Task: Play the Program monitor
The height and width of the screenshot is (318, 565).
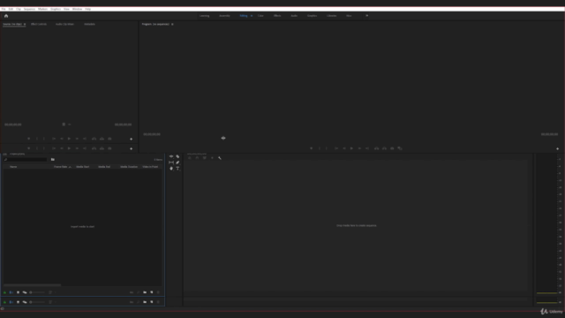Action: click(x=351, y=148)
